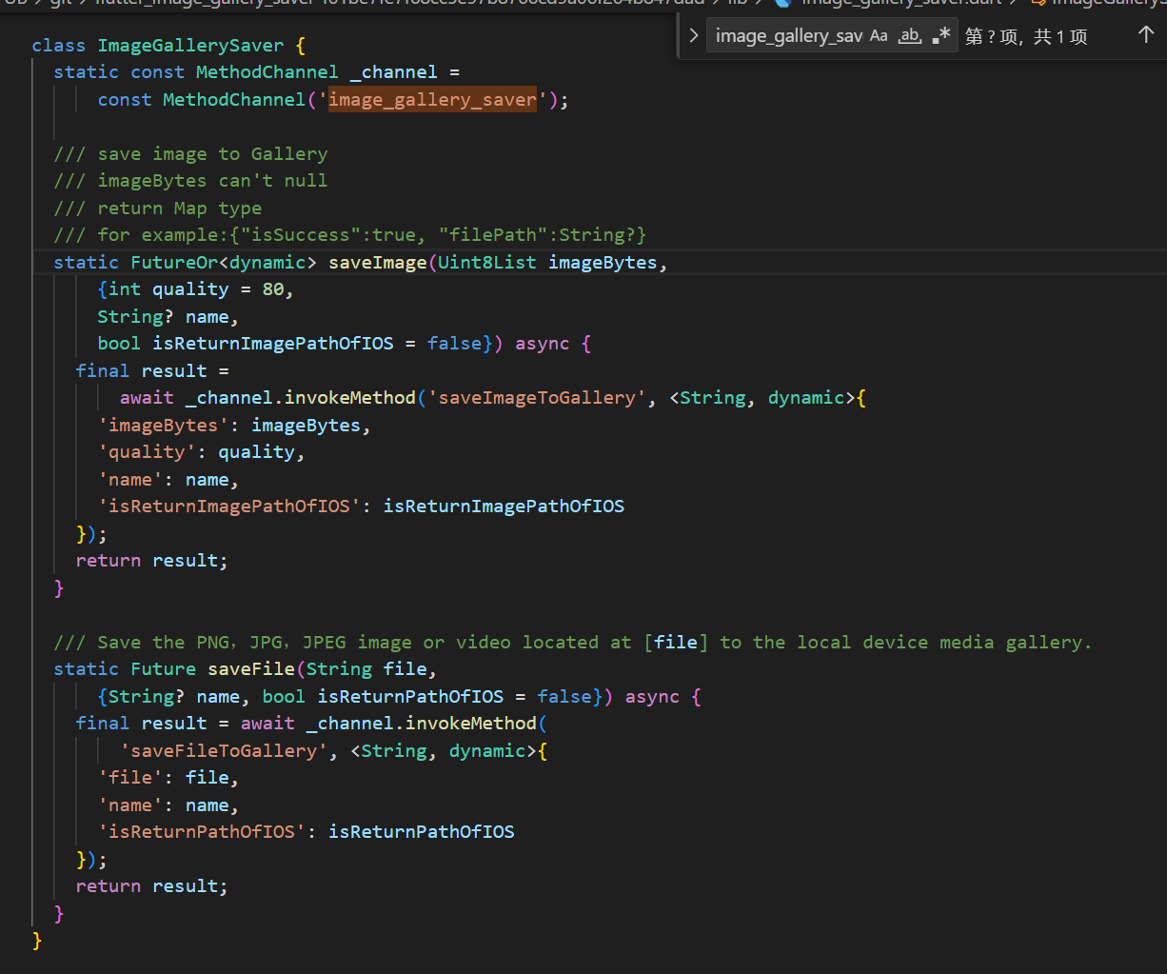Click the 'saveFileToGallery' string
Viewport: 1167px width, 974px height.
[224, 751]
